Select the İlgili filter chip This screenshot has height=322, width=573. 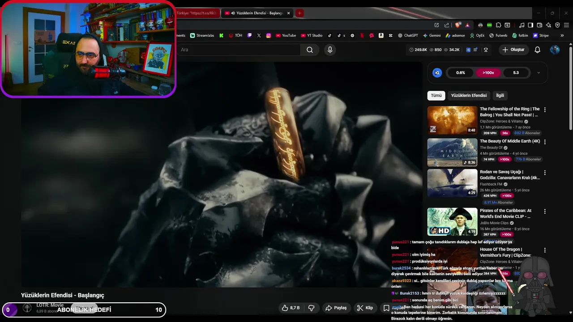500,95
